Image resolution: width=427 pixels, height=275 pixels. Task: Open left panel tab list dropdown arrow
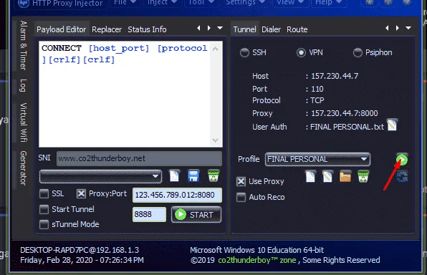tap(220, 28)
